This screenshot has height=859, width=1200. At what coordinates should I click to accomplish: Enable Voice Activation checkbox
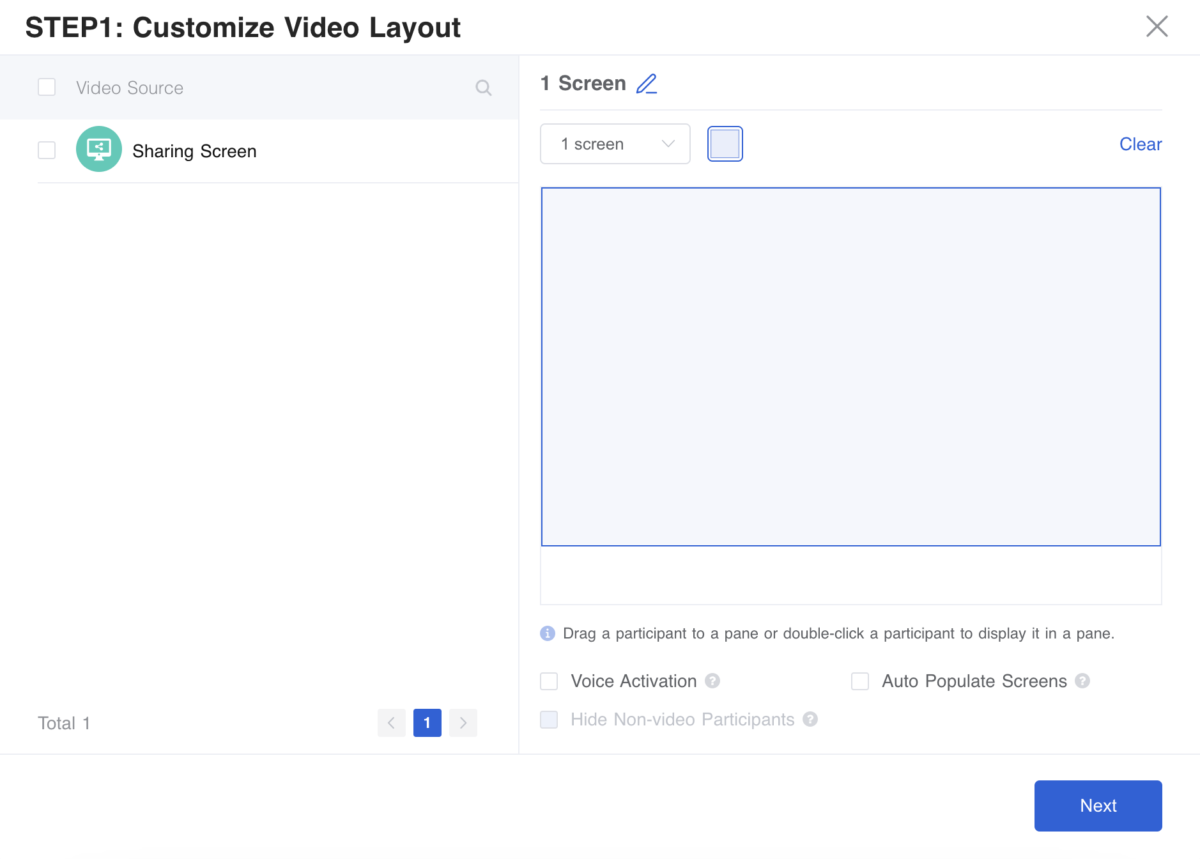pos(549,681)
